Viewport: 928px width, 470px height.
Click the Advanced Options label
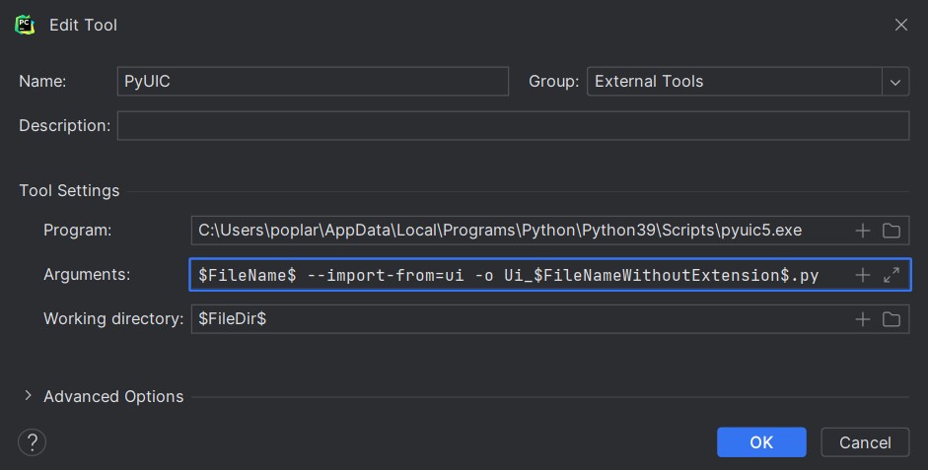click(113, 396)
